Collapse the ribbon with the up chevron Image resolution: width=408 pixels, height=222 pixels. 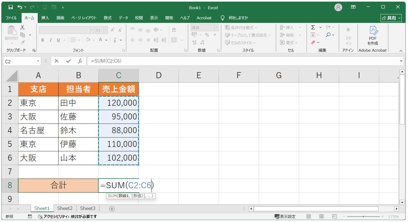[x=401, y=51]
